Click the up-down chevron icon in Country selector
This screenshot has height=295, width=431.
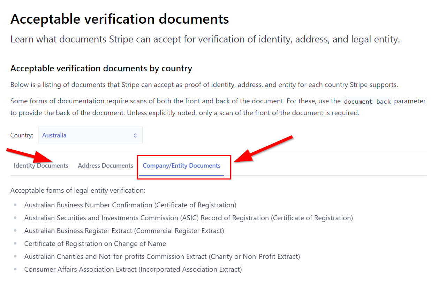(x=135, y=135)
